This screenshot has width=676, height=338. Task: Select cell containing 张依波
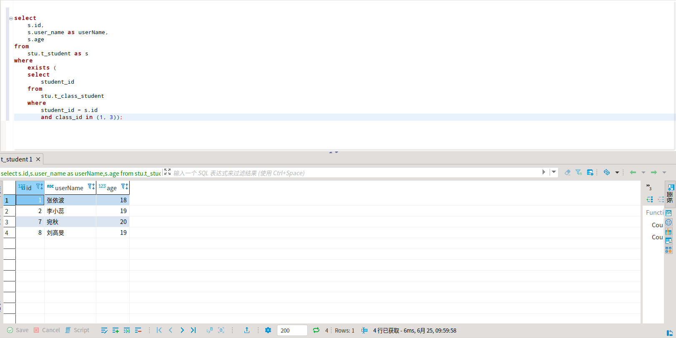coord(70,200)
